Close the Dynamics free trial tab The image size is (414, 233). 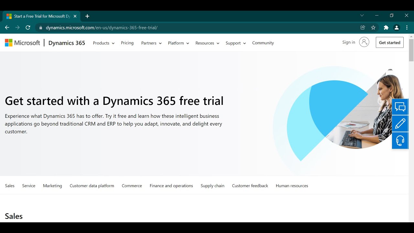coord(75,16)
